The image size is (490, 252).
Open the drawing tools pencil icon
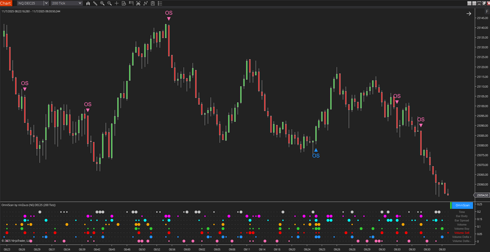pos(95,3)
